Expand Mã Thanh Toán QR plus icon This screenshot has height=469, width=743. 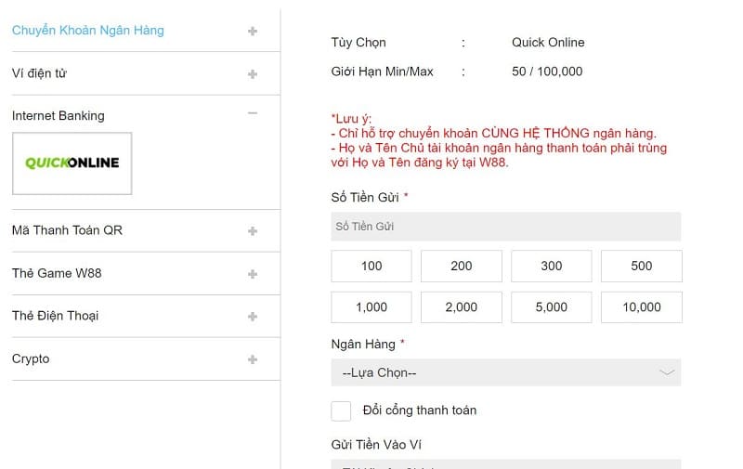(x=253, y=231)
